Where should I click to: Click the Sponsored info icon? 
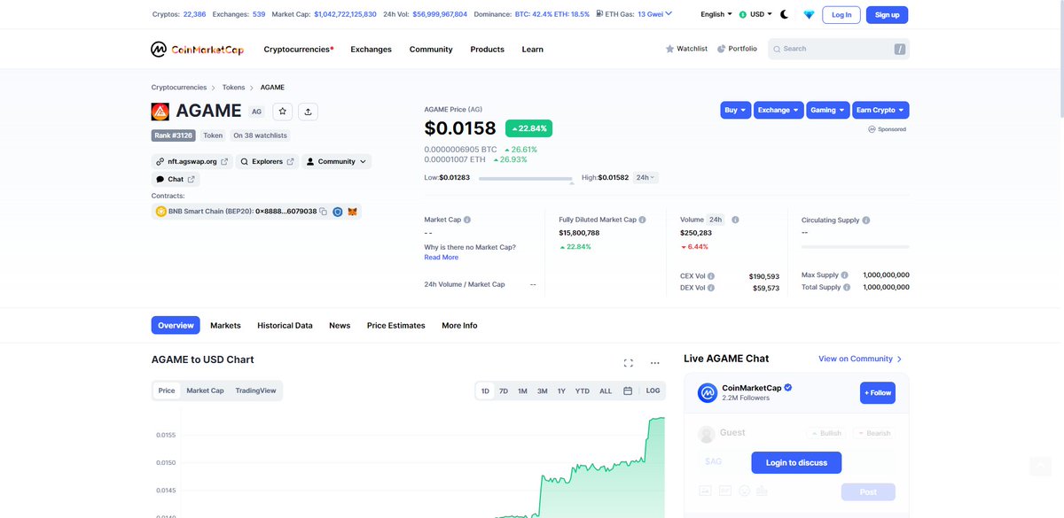(x=872, y=129)
